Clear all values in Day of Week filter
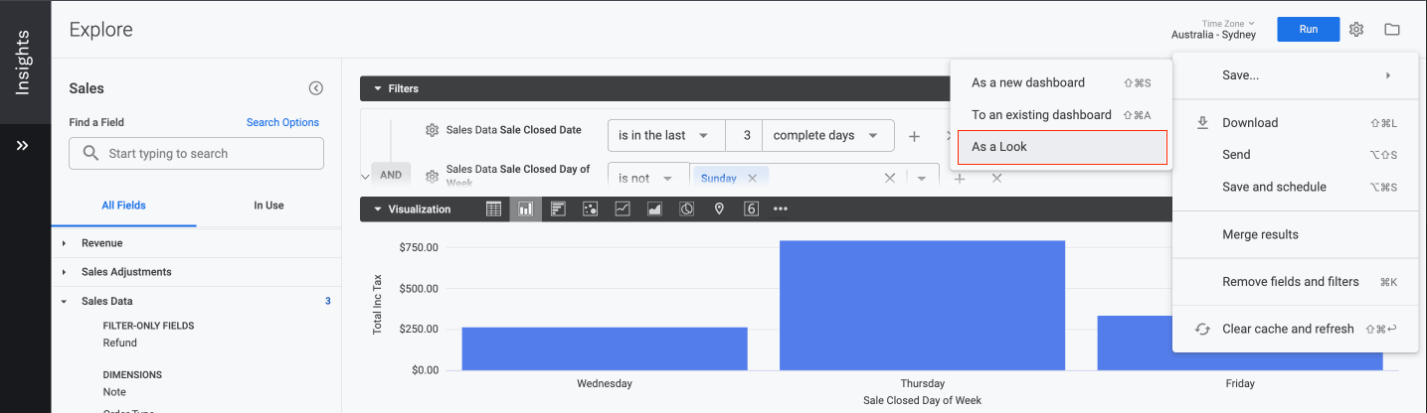 (x=890, y=178)
